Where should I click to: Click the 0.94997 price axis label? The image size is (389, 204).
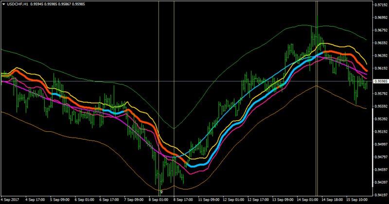pyautogui.click(x=381, y=144)
